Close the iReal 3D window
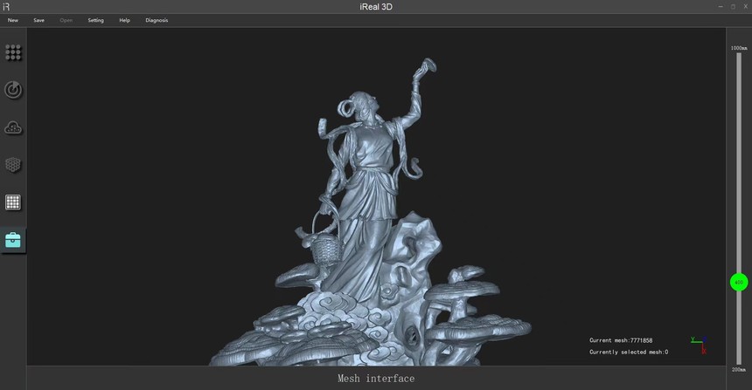Viewport: 752px width, 390px height. [x=745, y=7]
